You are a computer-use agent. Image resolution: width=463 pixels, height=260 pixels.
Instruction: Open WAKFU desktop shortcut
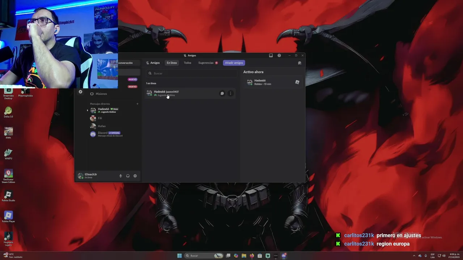point(8,154)
